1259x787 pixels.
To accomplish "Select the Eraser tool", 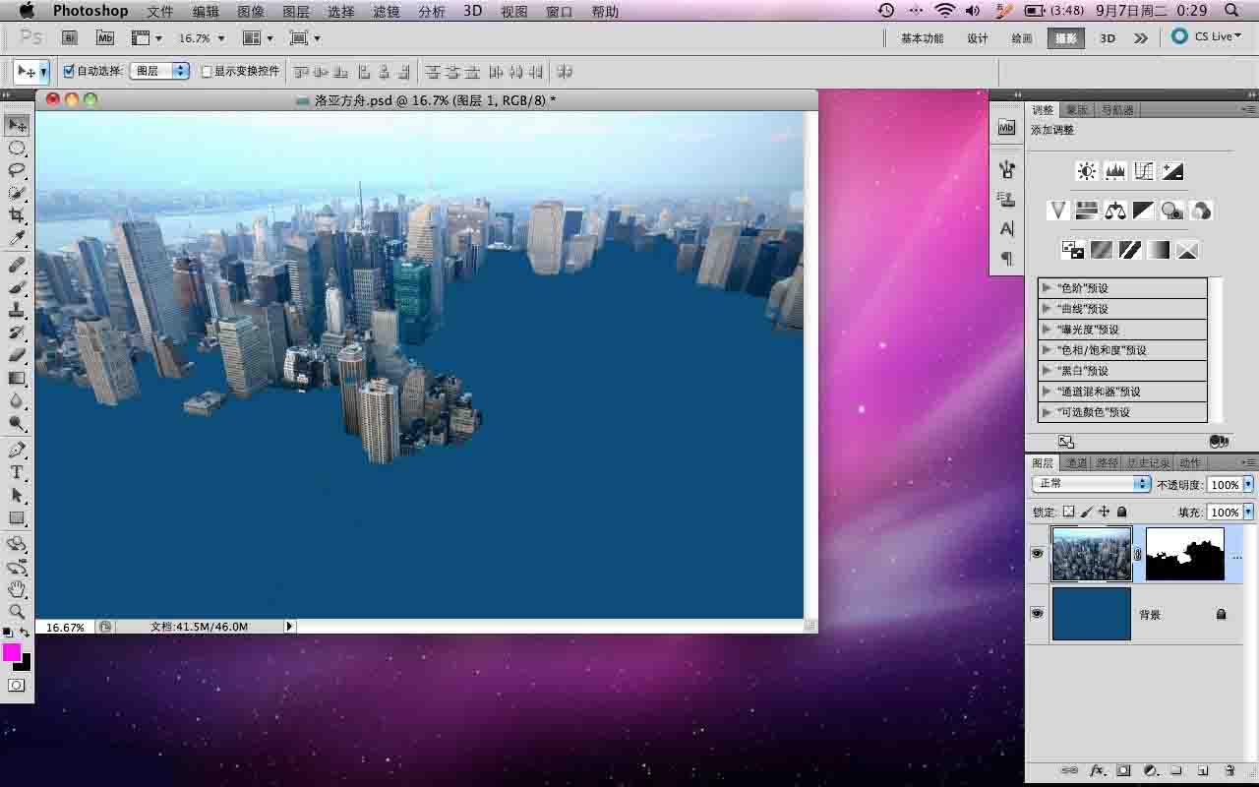I will [17, 355].
